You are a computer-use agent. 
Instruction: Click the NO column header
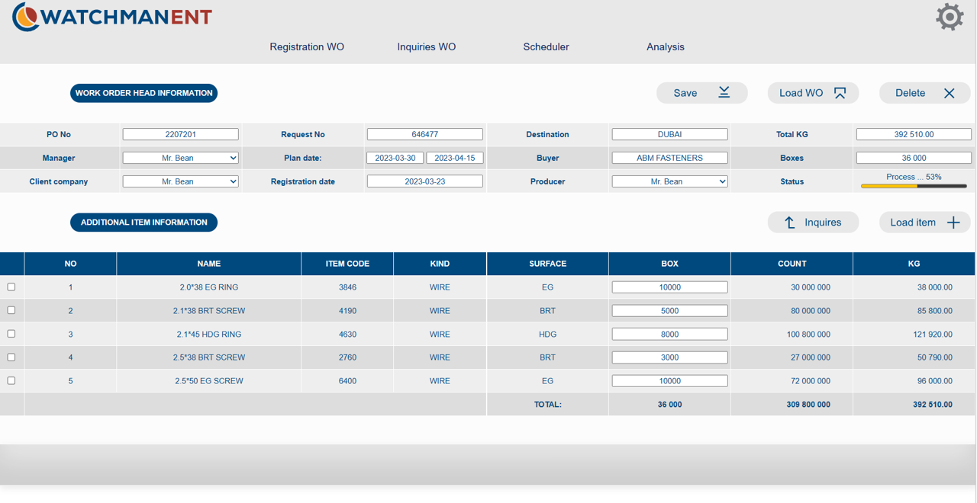pyautogui.click(x=70, y=264)
